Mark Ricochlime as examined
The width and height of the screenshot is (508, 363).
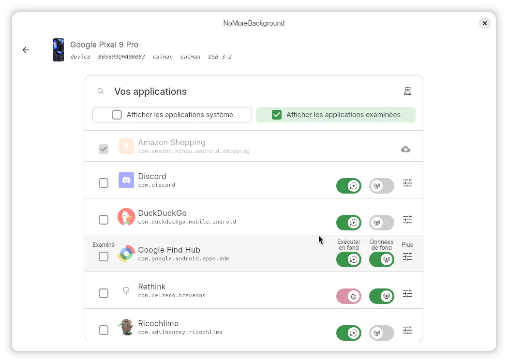(104, 330)
